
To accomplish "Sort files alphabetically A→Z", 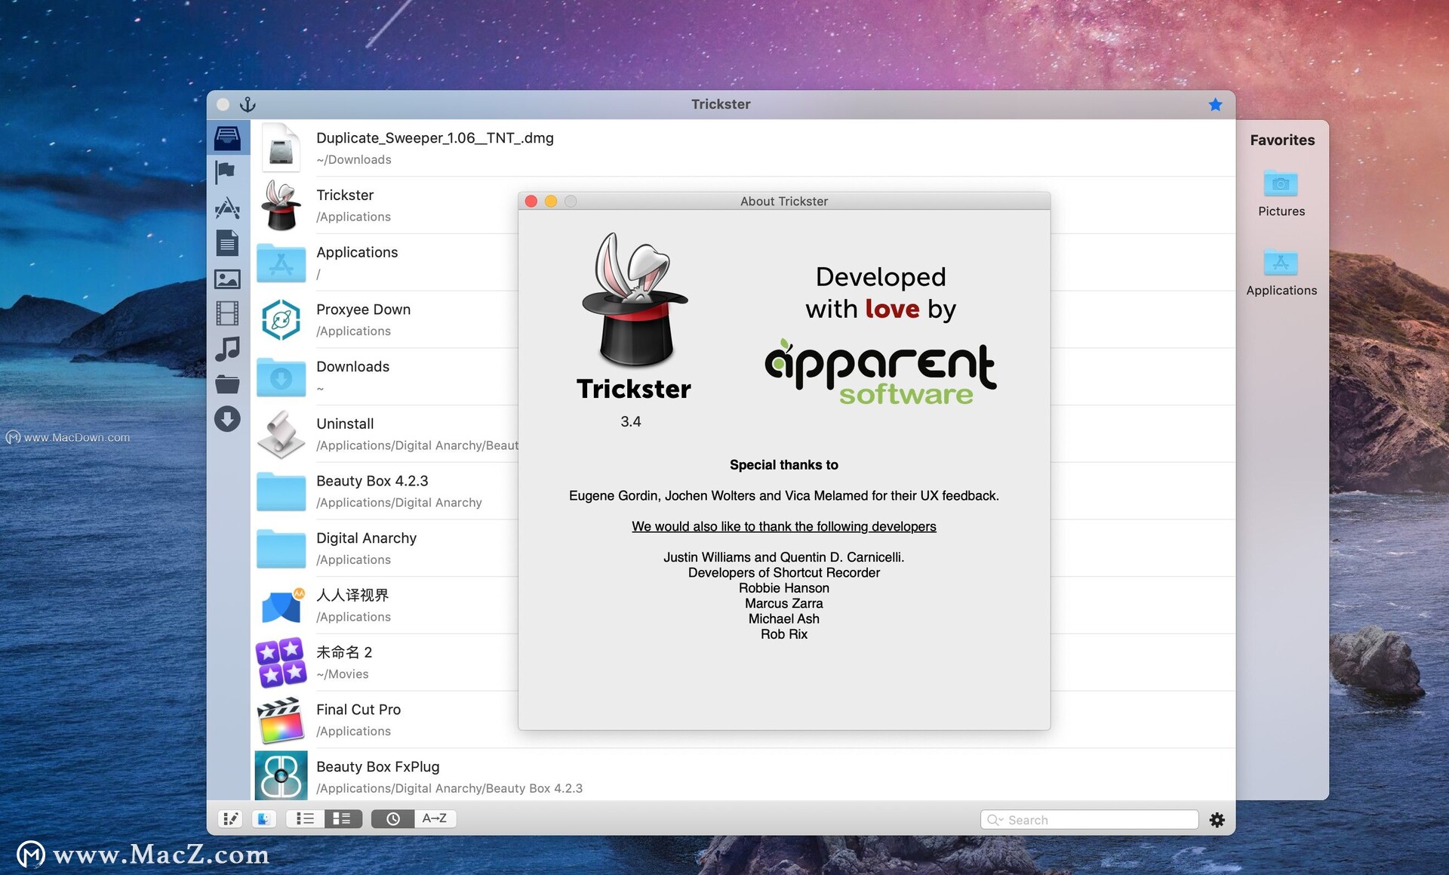I will [435, 818].
